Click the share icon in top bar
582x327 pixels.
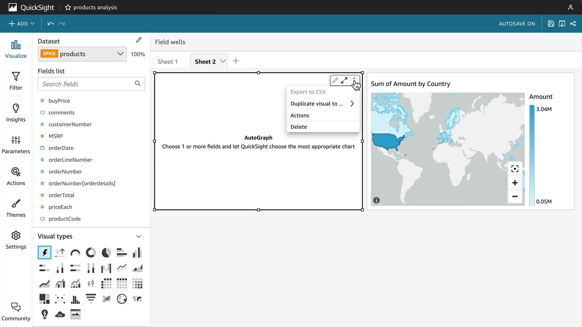click(573, 24)
